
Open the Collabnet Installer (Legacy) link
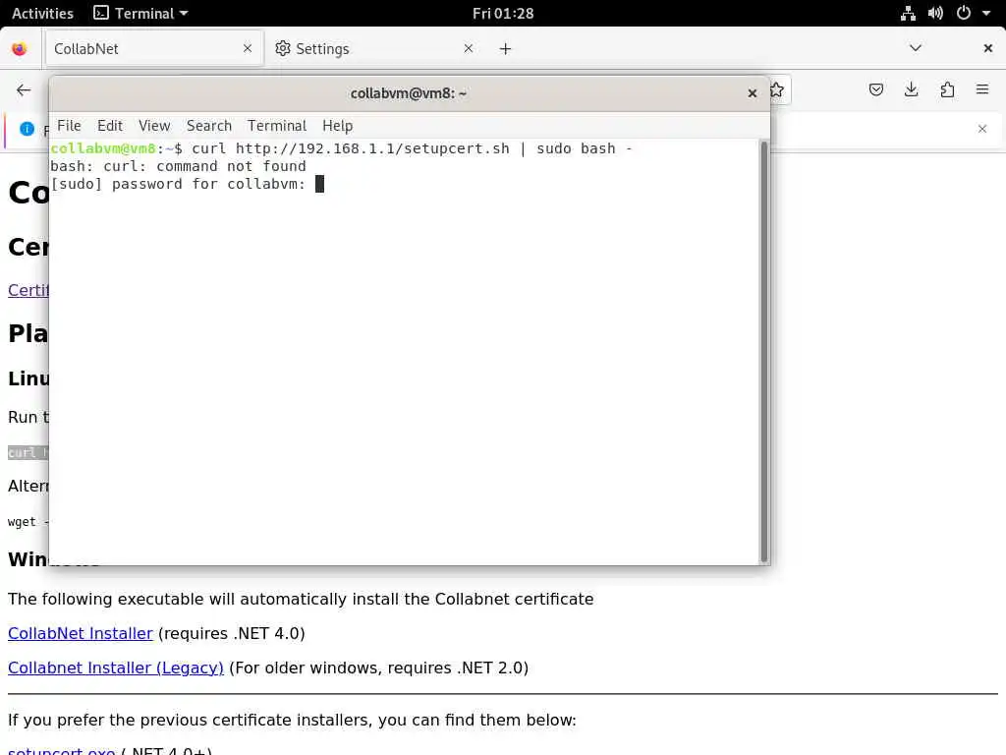[x=116, y=668]
